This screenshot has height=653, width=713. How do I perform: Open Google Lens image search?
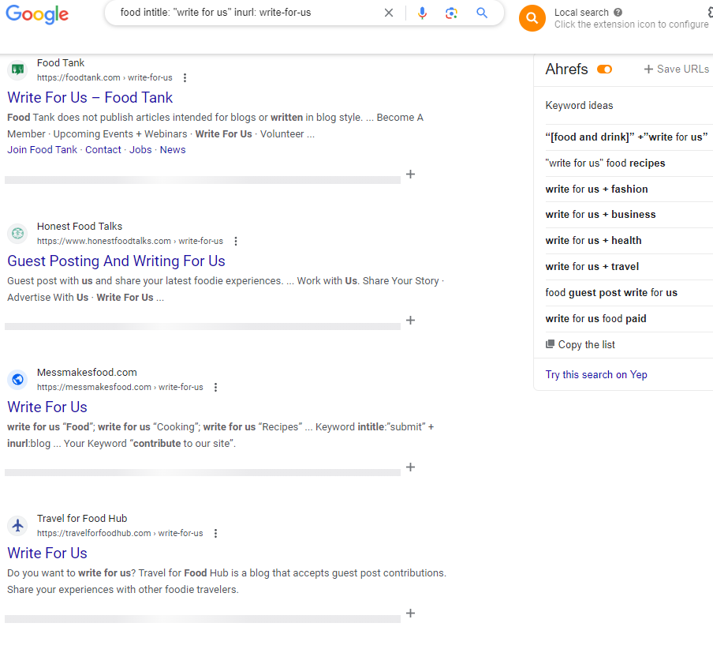[x=451, y=13]
